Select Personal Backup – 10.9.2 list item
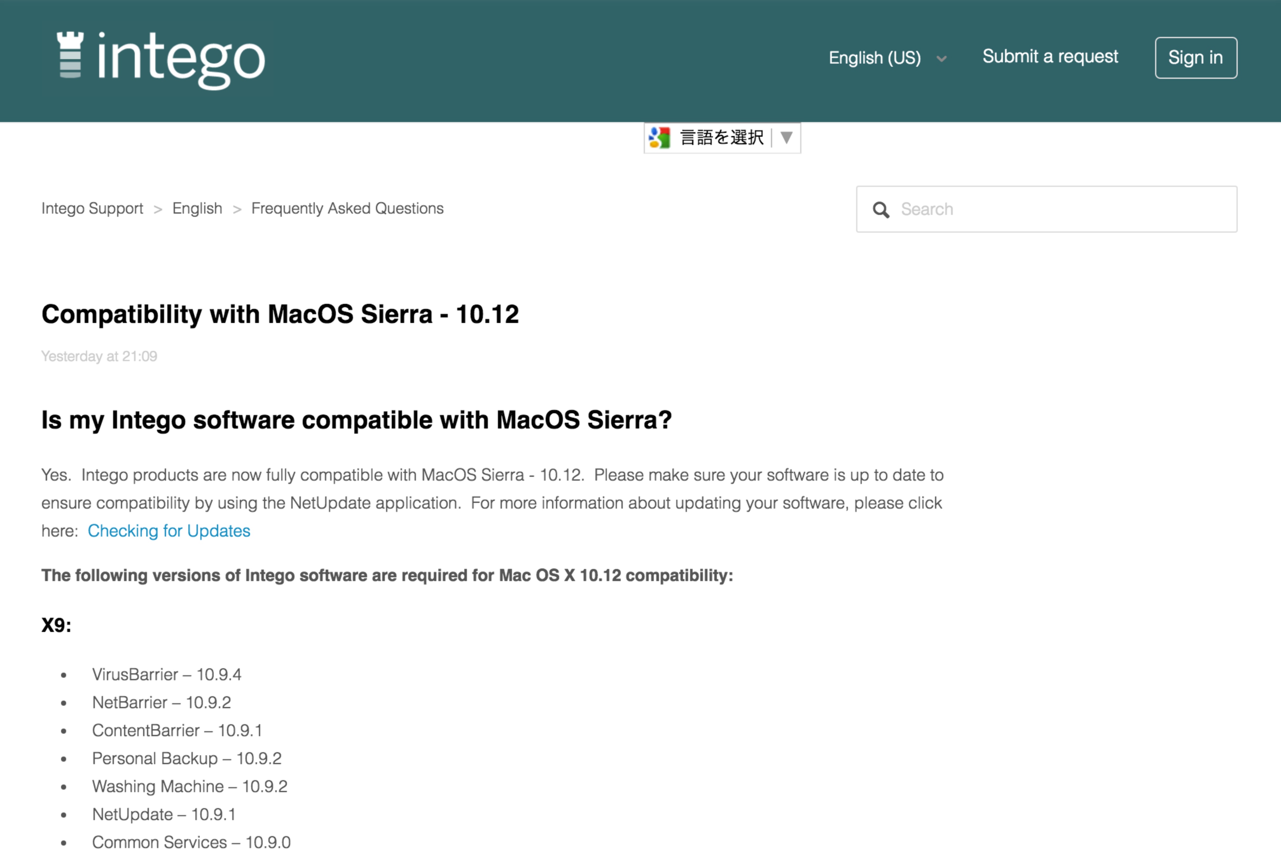 tap(187, 758)
